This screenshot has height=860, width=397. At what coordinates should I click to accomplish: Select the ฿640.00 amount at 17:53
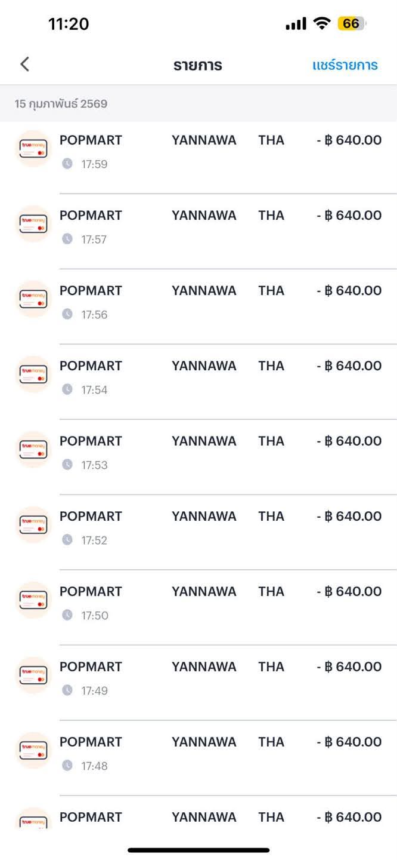349,441
